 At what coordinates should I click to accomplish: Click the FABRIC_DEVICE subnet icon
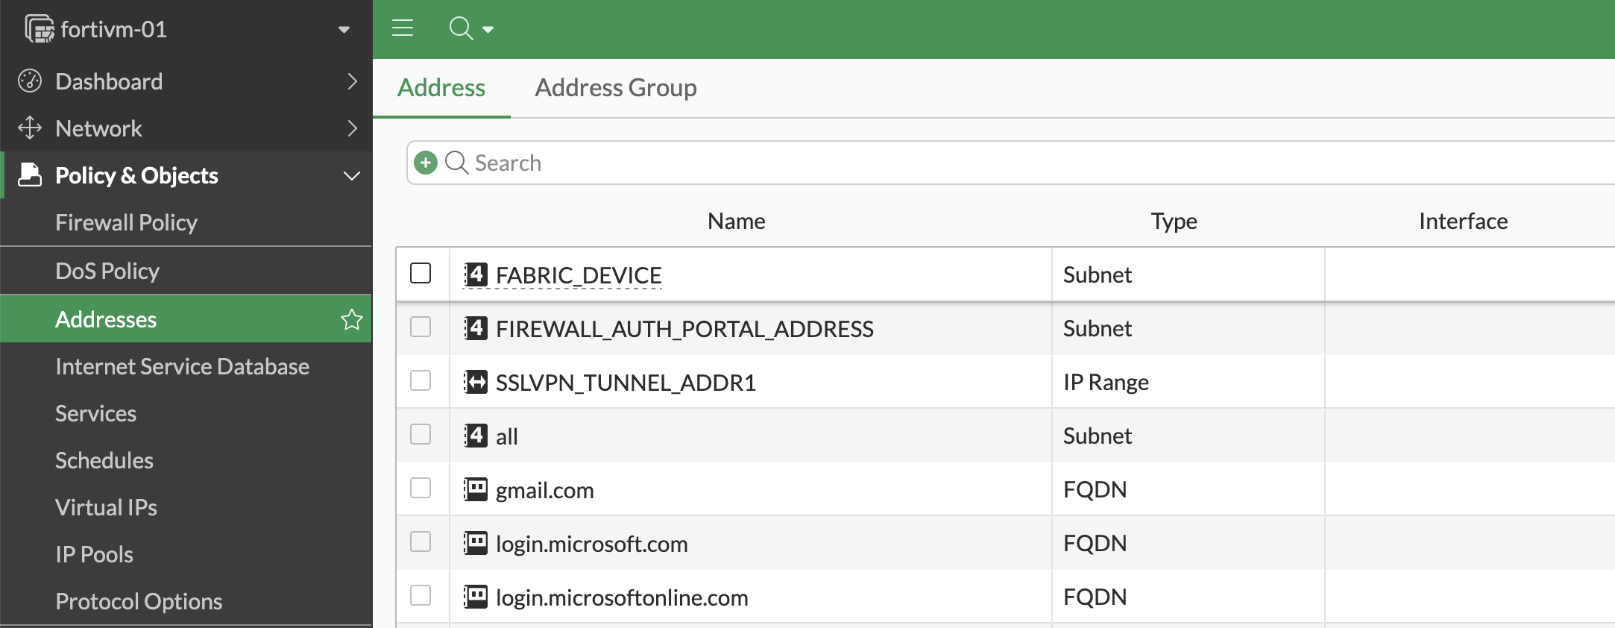[x=476, y=274]
